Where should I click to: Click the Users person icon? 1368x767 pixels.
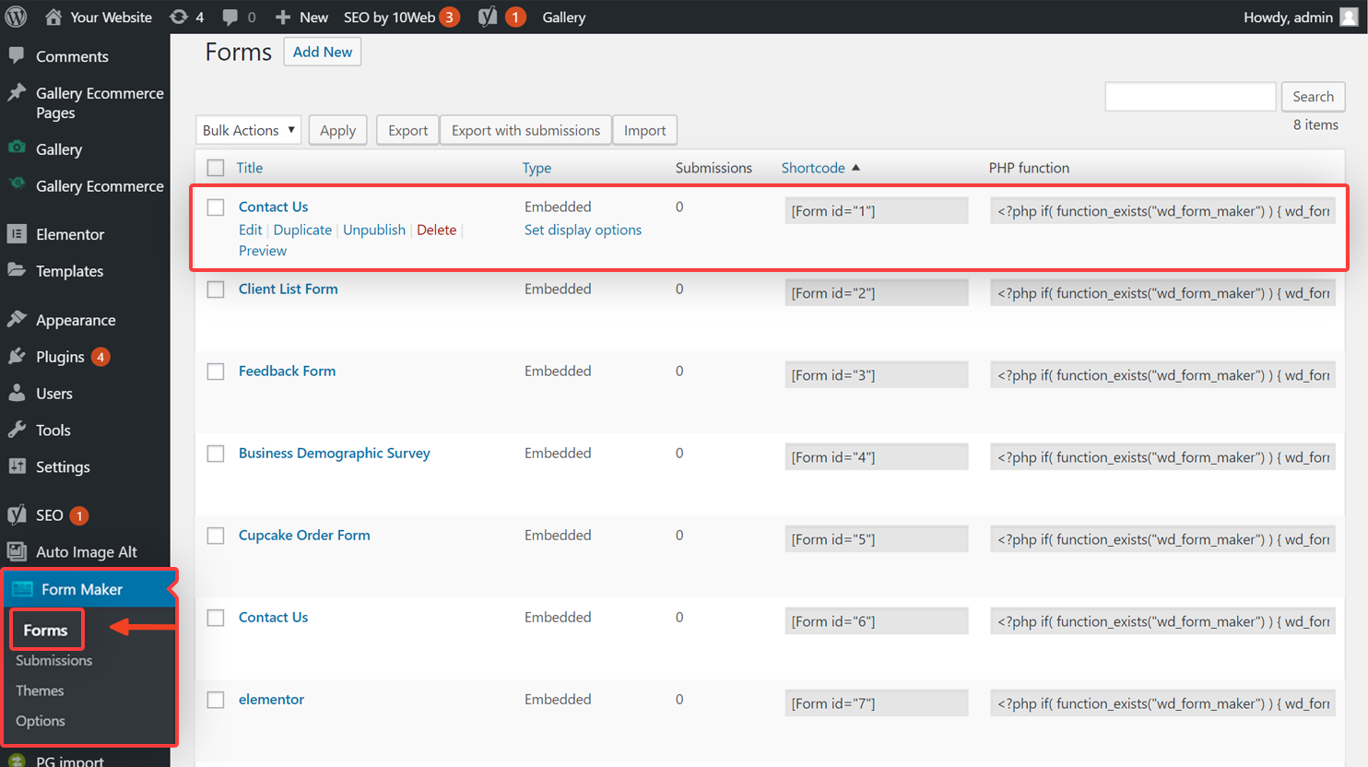pyautogui.click(x=17, y=393)
